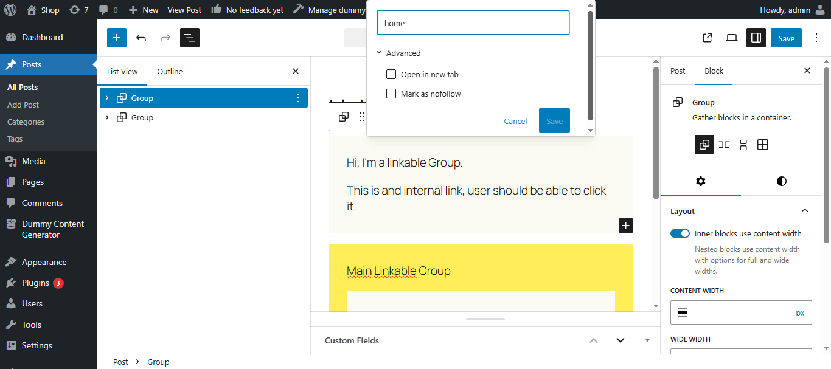The height and width of the screenshot is (369, 831).
Task: Open the comments bubble in admin bar
Action: [108, 10]
